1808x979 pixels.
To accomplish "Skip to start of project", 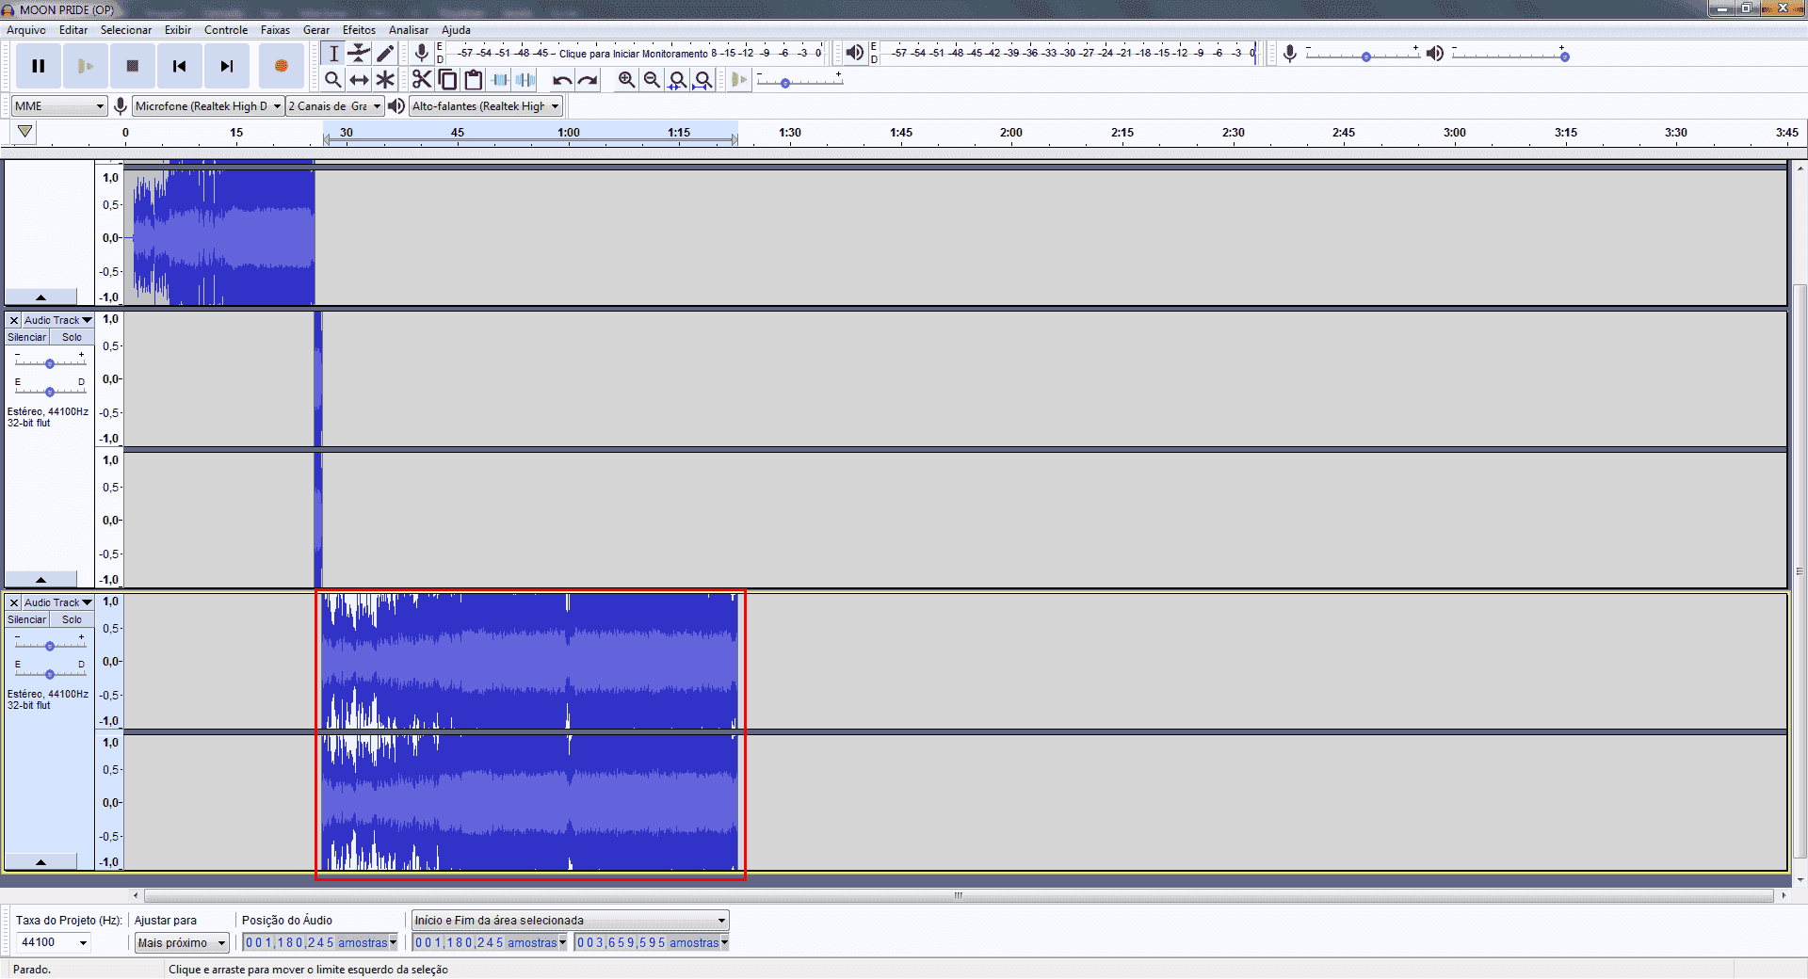I will (180, 66).
